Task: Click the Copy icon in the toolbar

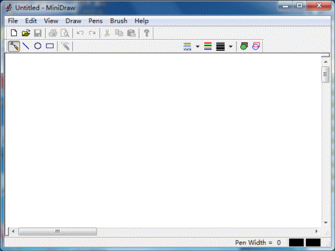Action: [x=119, y=33]
